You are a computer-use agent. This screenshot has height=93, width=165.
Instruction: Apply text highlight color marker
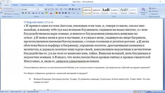pos(46,13)
